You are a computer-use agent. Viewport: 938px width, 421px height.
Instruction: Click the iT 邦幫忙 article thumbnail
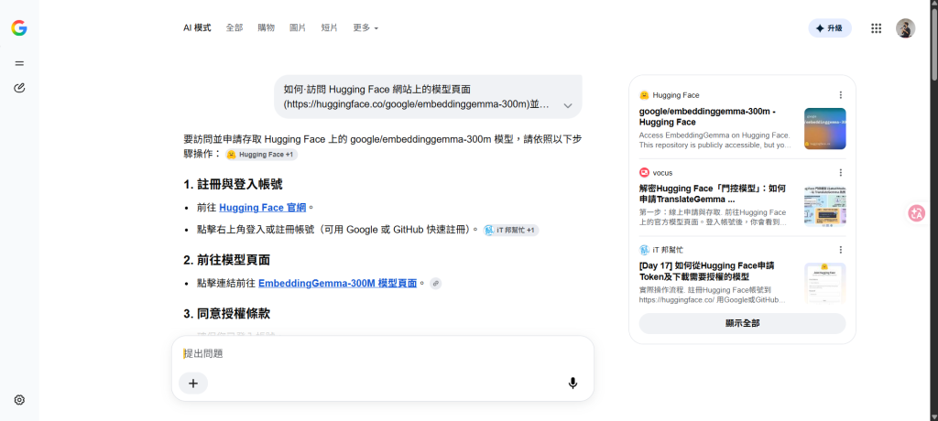click(x=825, y=283)
